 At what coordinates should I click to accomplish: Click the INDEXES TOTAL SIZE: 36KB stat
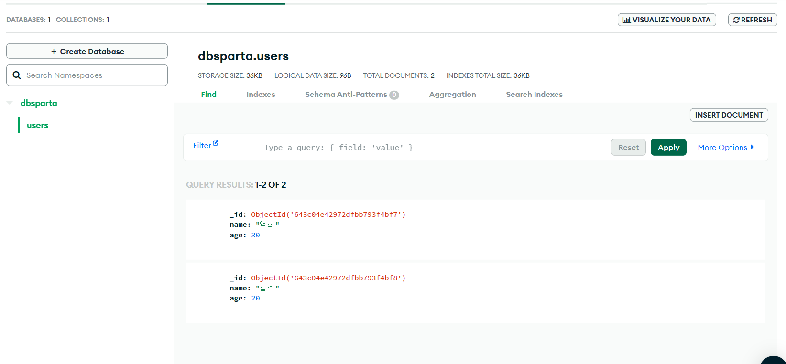488,75
